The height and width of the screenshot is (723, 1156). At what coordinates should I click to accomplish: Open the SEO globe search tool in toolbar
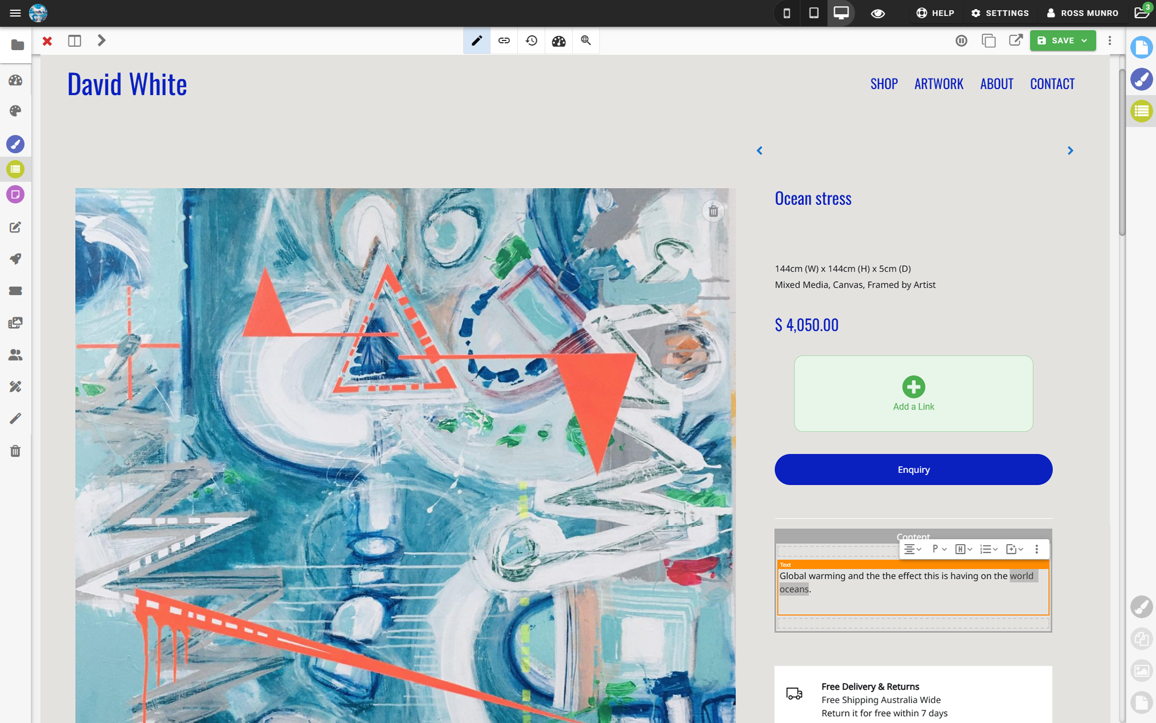(x=586, y=40)
